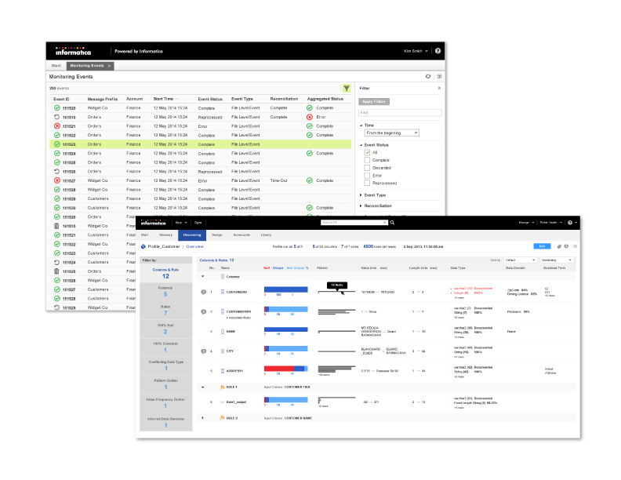621x480 pixels.
Task: Close the Filter panel
Action: pyautogui.click(x=439, y=88)
